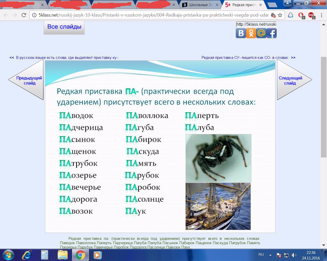Click the page URL share field
Screen dimensions: 327x261
256,24
